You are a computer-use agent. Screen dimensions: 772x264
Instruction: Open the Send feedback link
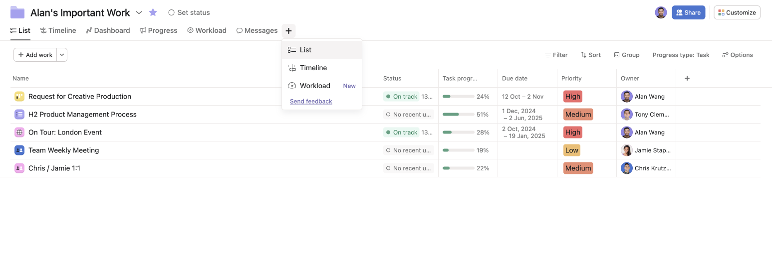(x=311, y=101)
